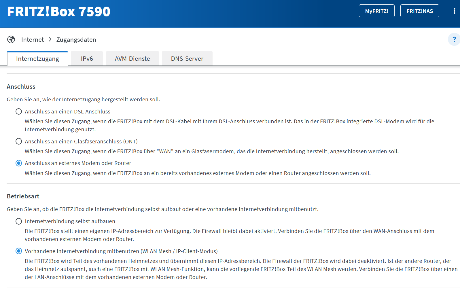The height and width of the screenshot is (296, 460).
Task: Select Anschluss an externes Modem oder Router
Action: (19, 163)
